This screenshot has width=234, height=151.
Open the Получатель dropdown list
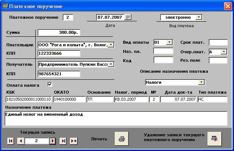click(111, 64)
